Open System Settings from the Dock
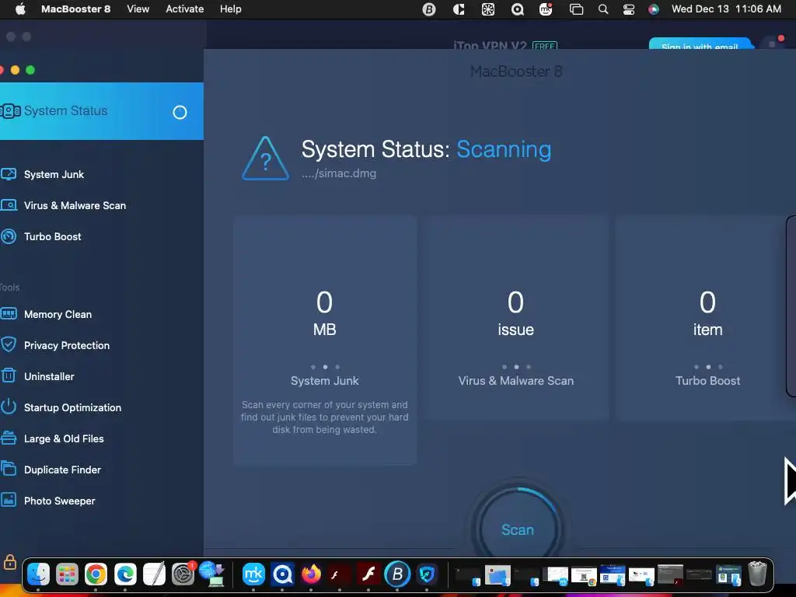The image size is (796, 597). (183, 574)
